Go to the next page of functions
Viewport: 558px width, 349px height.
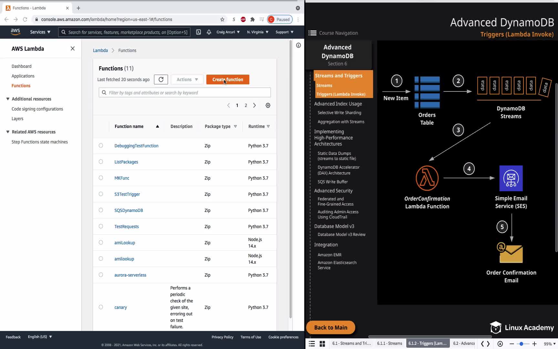254,105
